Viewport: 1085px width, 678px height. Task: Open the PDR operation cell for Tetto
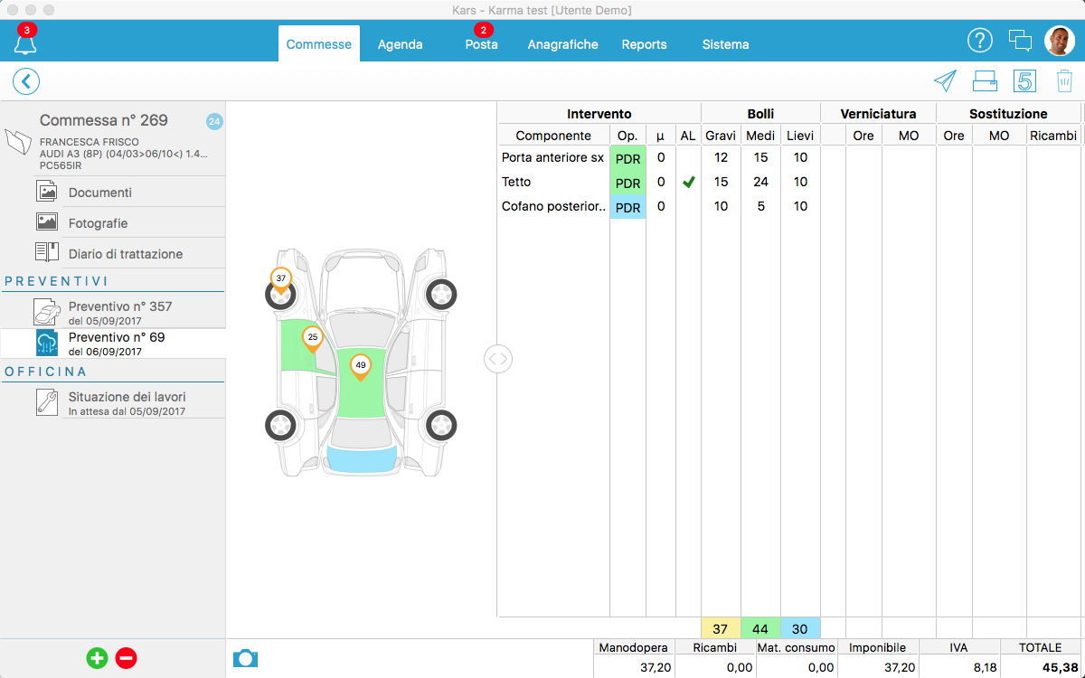click(x=627, y=183)
